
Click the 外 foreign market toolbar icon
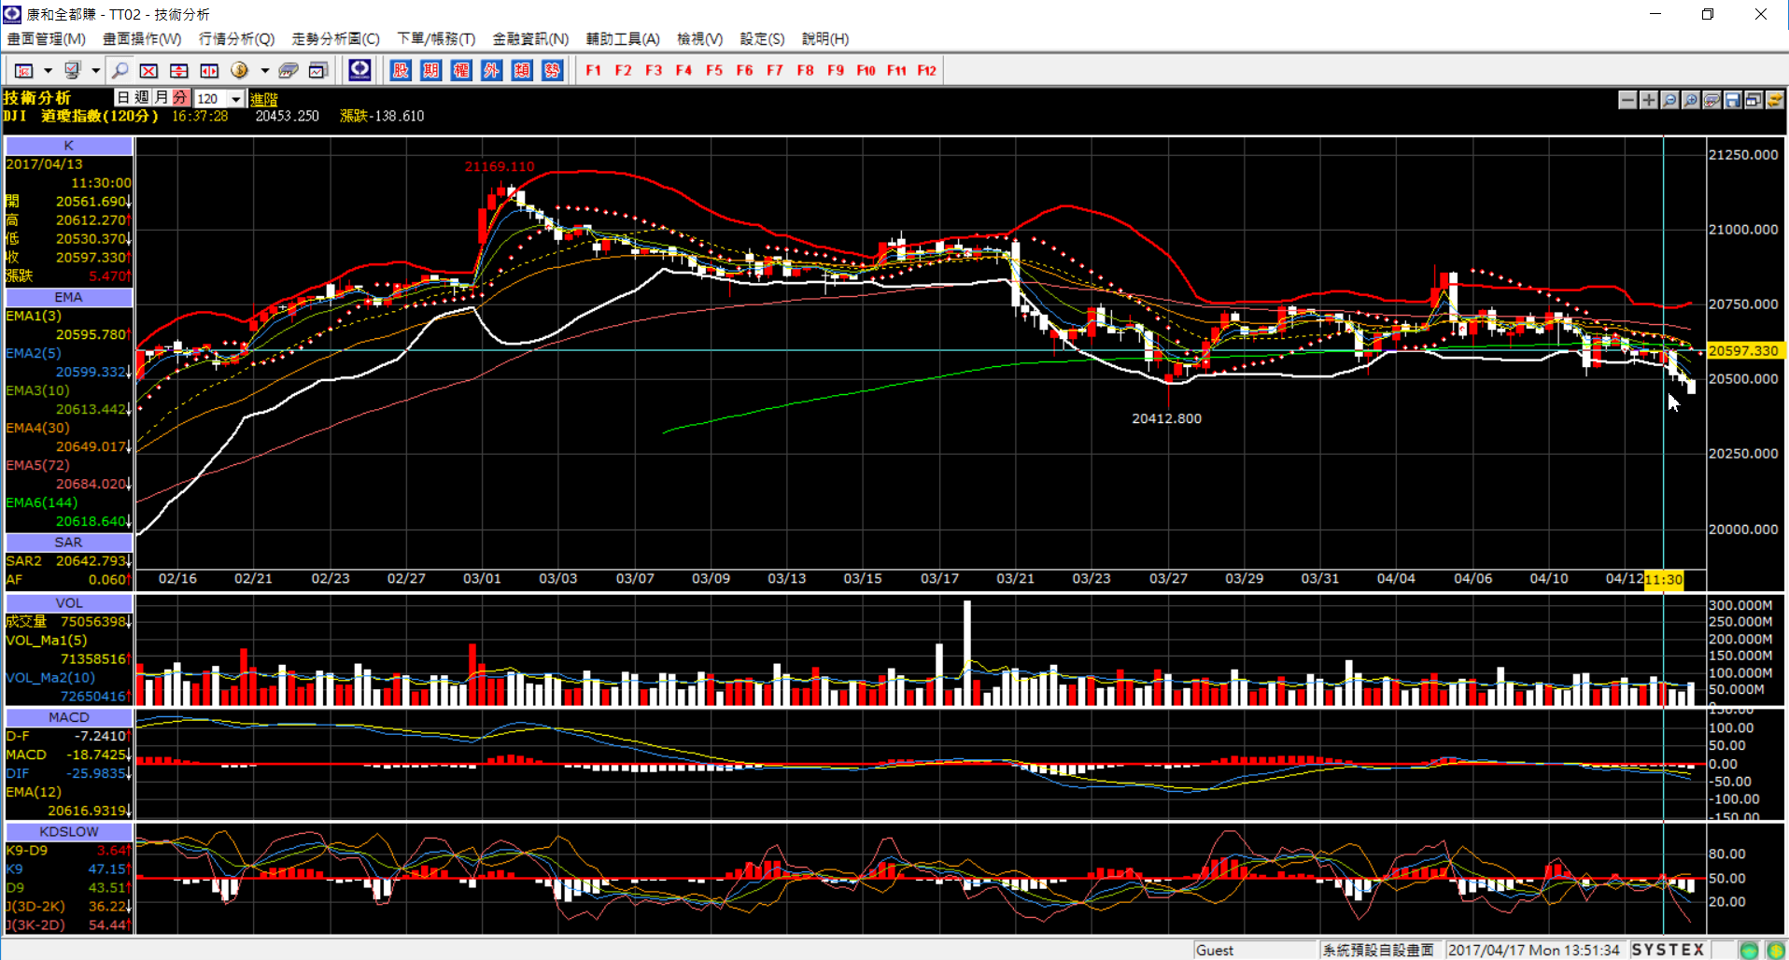tap(492, 71)
